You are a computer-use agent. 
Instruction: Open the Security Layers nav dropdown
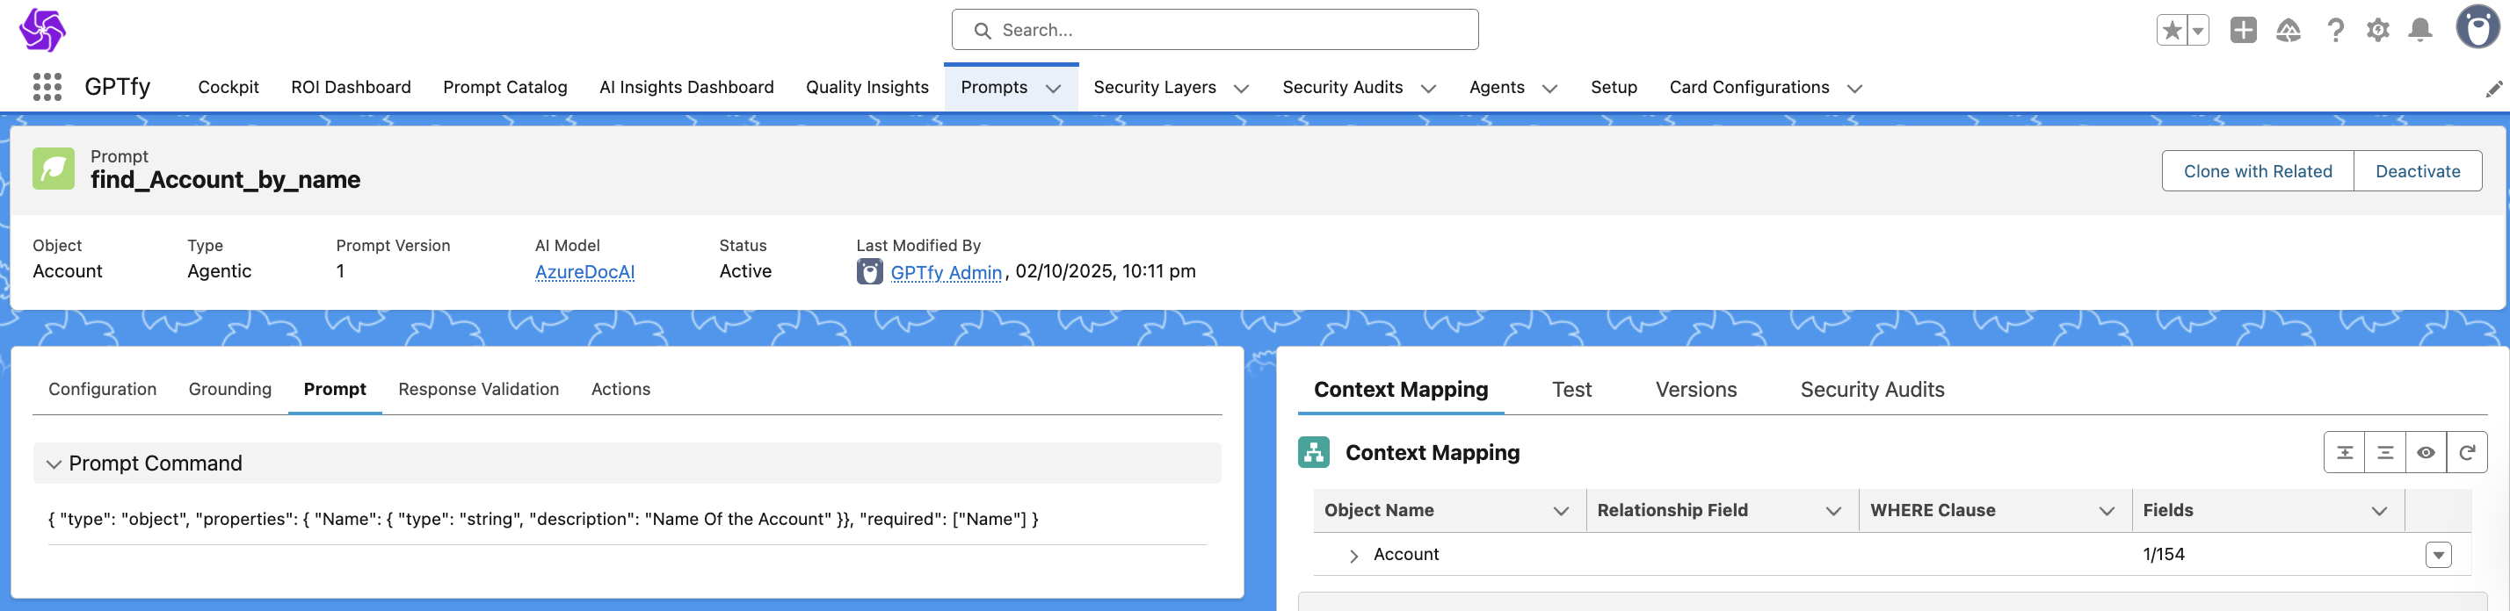click(x=1241, y=89)
